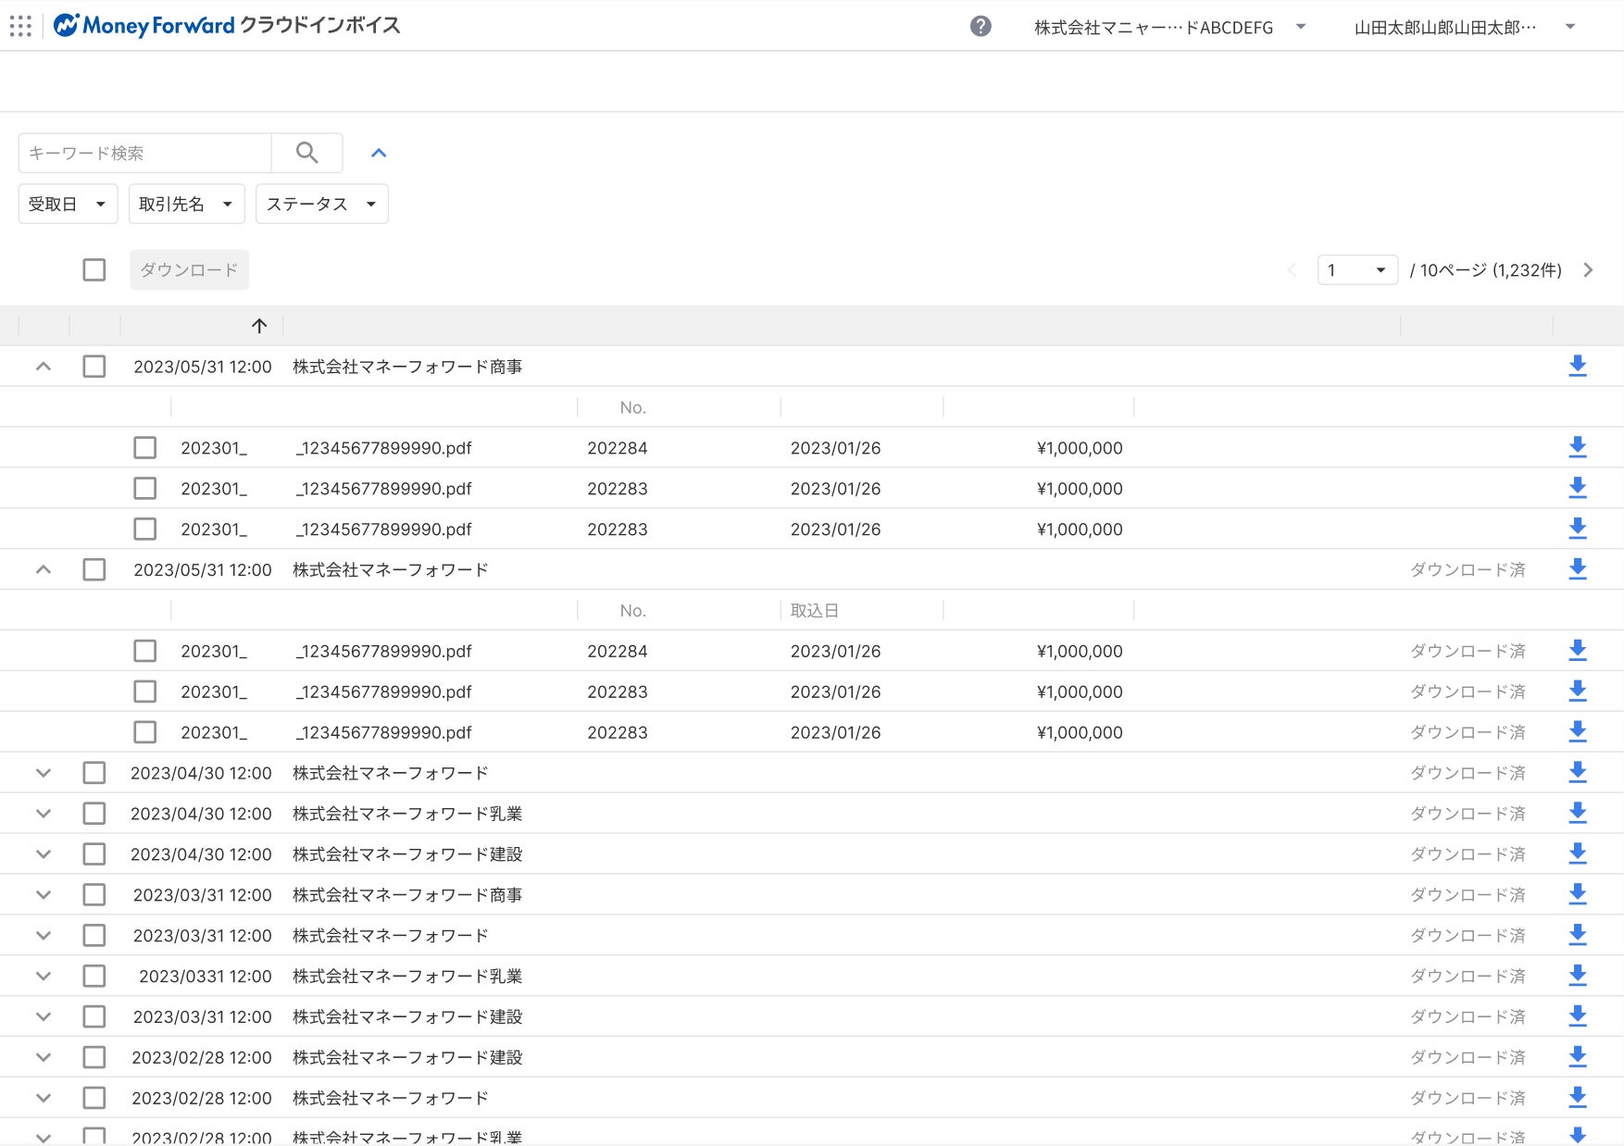Expand the 2023/02/28 マネーフォワード建設 row
This screenshot has height=1146, width=1624.
tap(44, 1058)
